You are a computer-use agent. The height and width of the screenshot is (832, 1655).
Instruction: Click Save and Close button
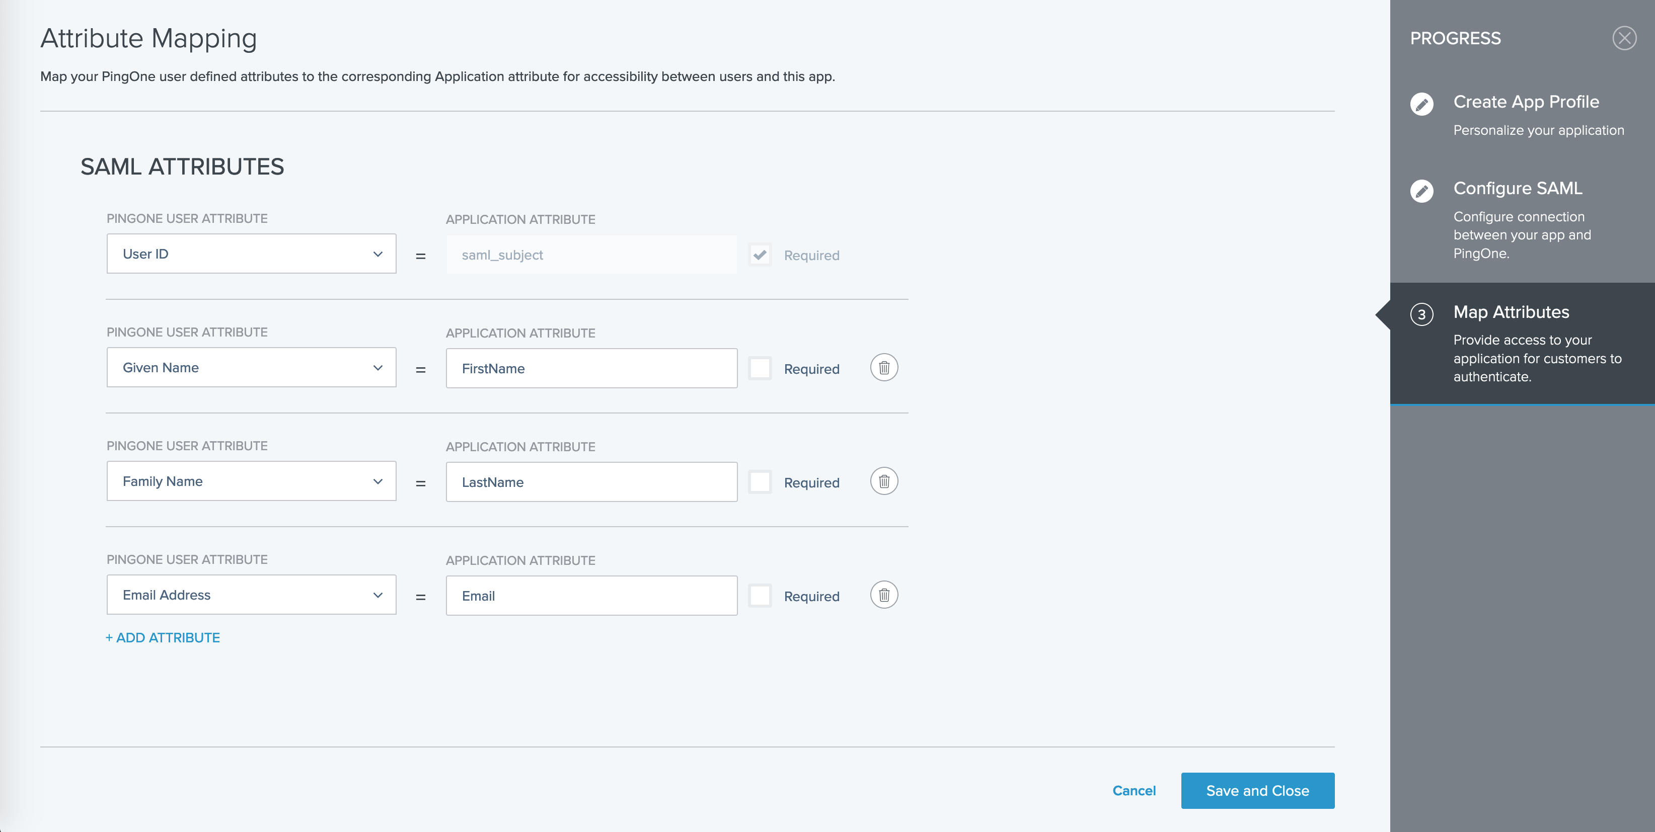coord(1257,791)
